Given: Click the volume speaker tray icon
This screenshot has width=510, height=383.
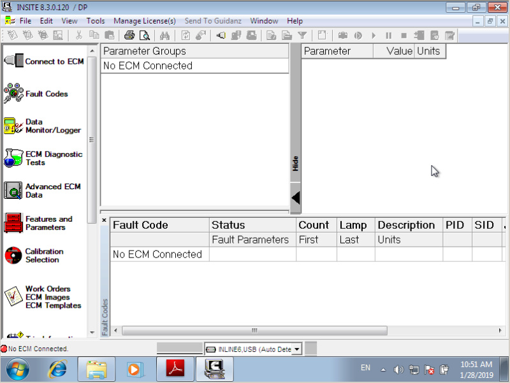Looking at the screenshot, I should pos(398,370).
